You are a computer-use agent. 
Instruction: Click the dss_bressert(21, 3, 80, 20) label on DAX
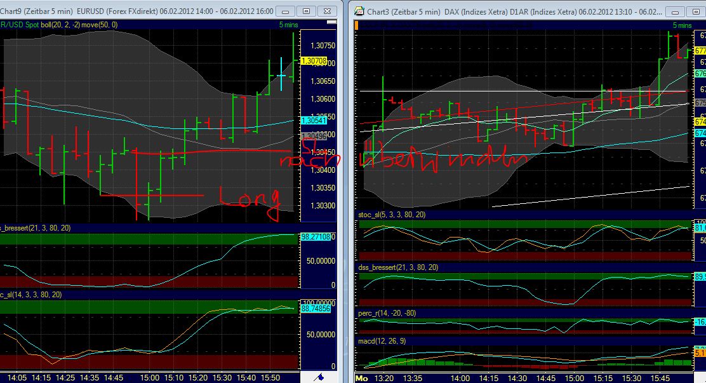397,268
